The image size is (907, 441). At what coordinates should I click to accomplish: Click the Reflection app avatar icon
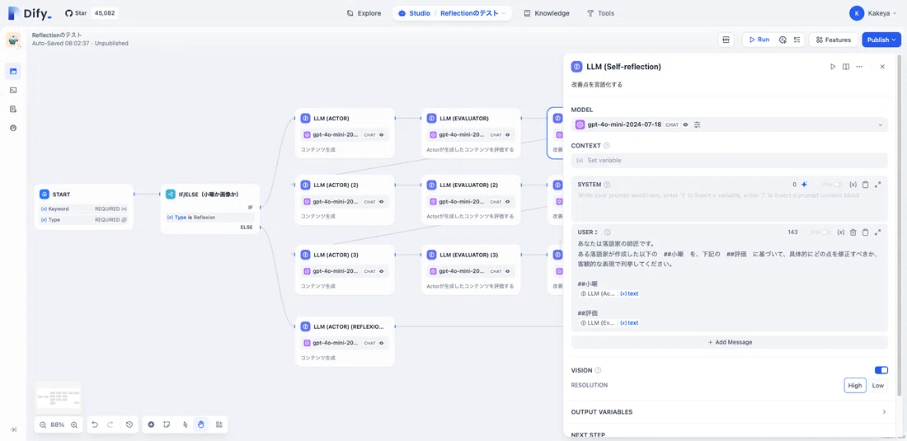[13, 40]
